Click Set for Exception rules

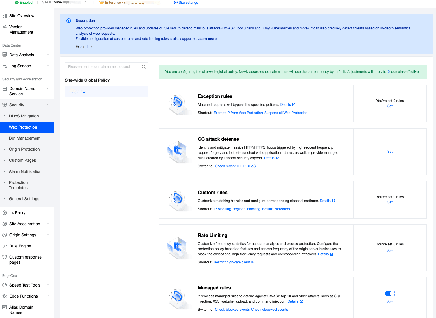click(x=390, y=106)
